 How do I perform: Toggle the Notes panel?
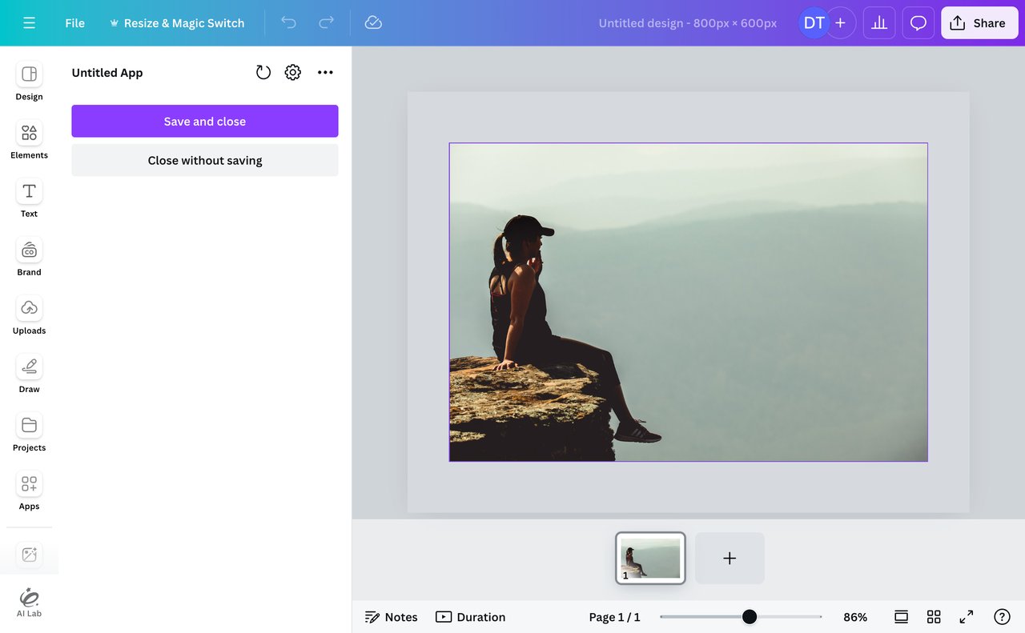tap(392, 617)
